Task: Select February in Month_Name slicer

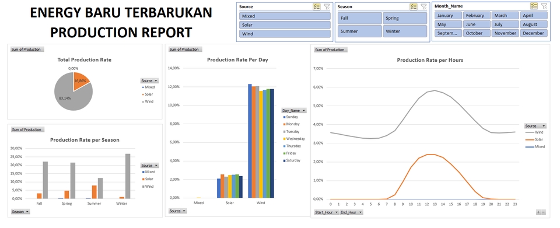Action: point(477,15)
